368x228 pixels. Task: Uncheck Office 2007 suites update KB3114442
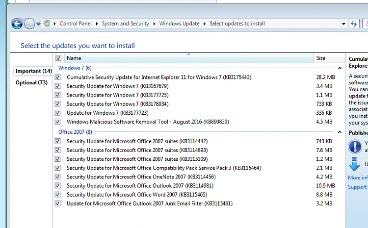(x=58, y=141)
